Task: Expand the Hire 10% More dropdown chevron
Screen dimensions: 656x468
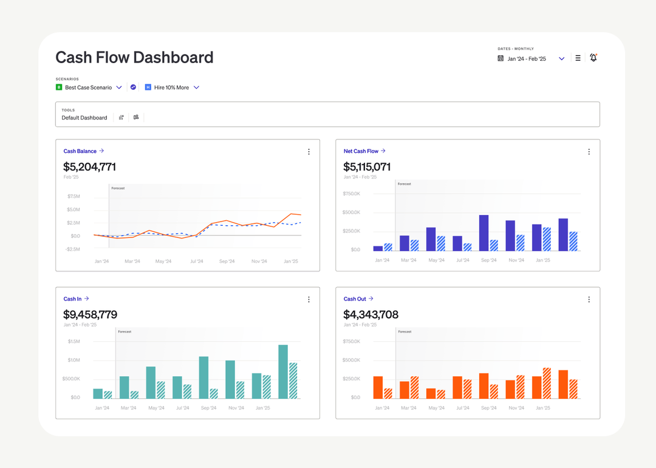Action: 197,87
